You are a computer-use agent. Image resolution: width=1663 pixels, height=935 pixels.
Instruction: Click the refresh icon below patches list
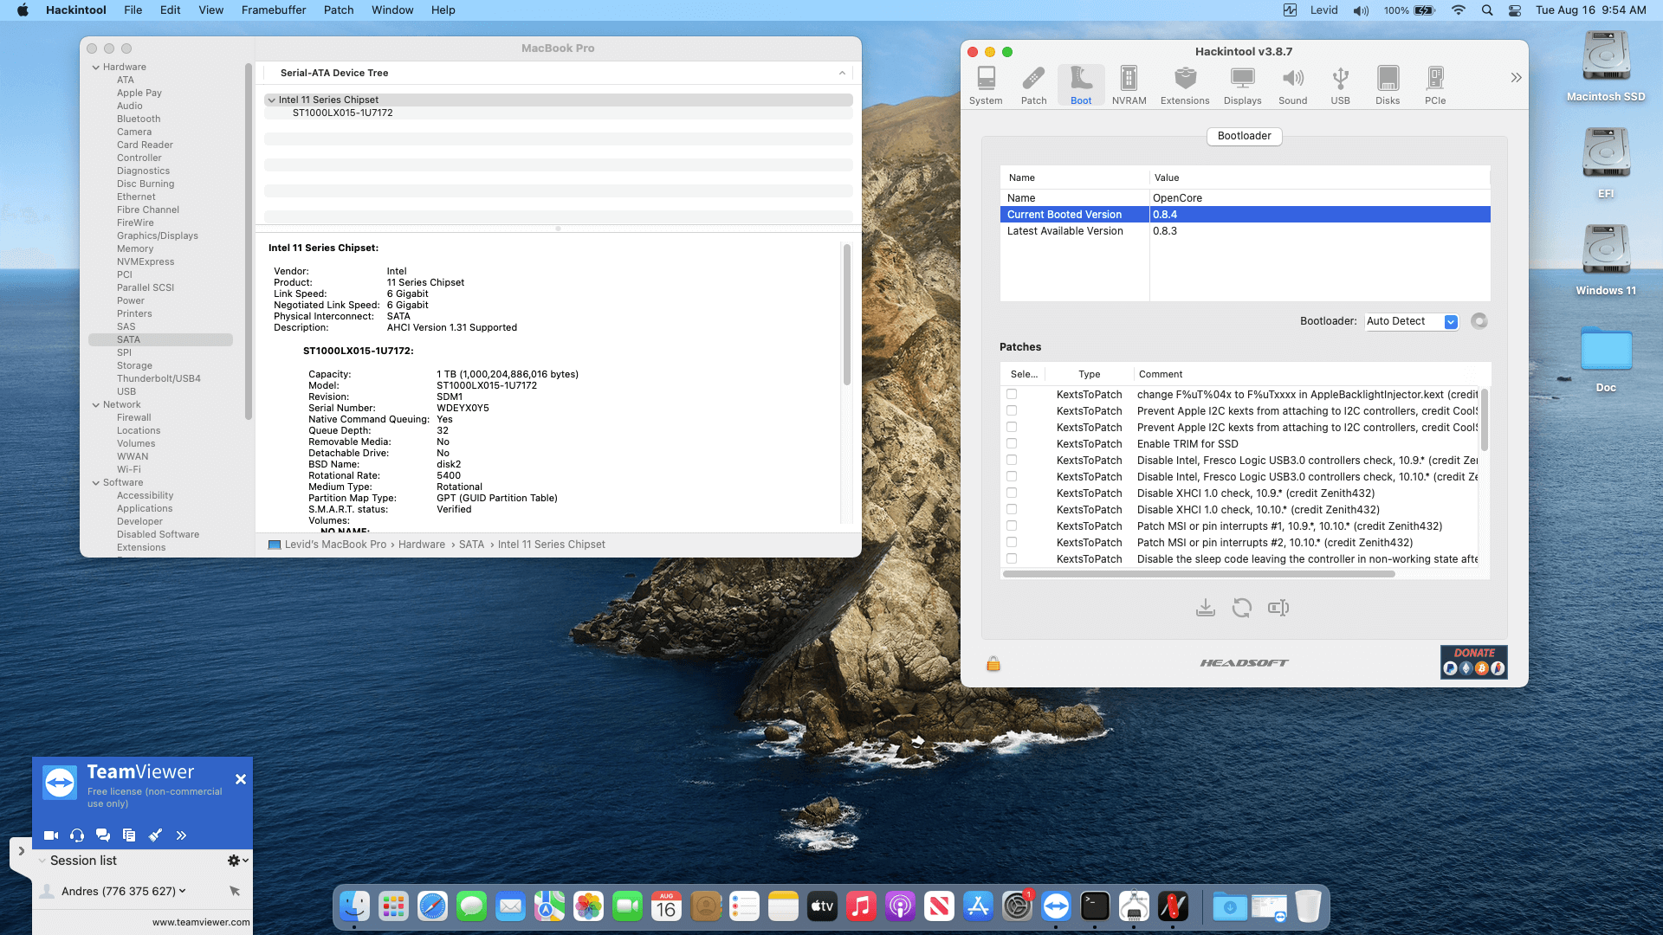(1241, 608)
